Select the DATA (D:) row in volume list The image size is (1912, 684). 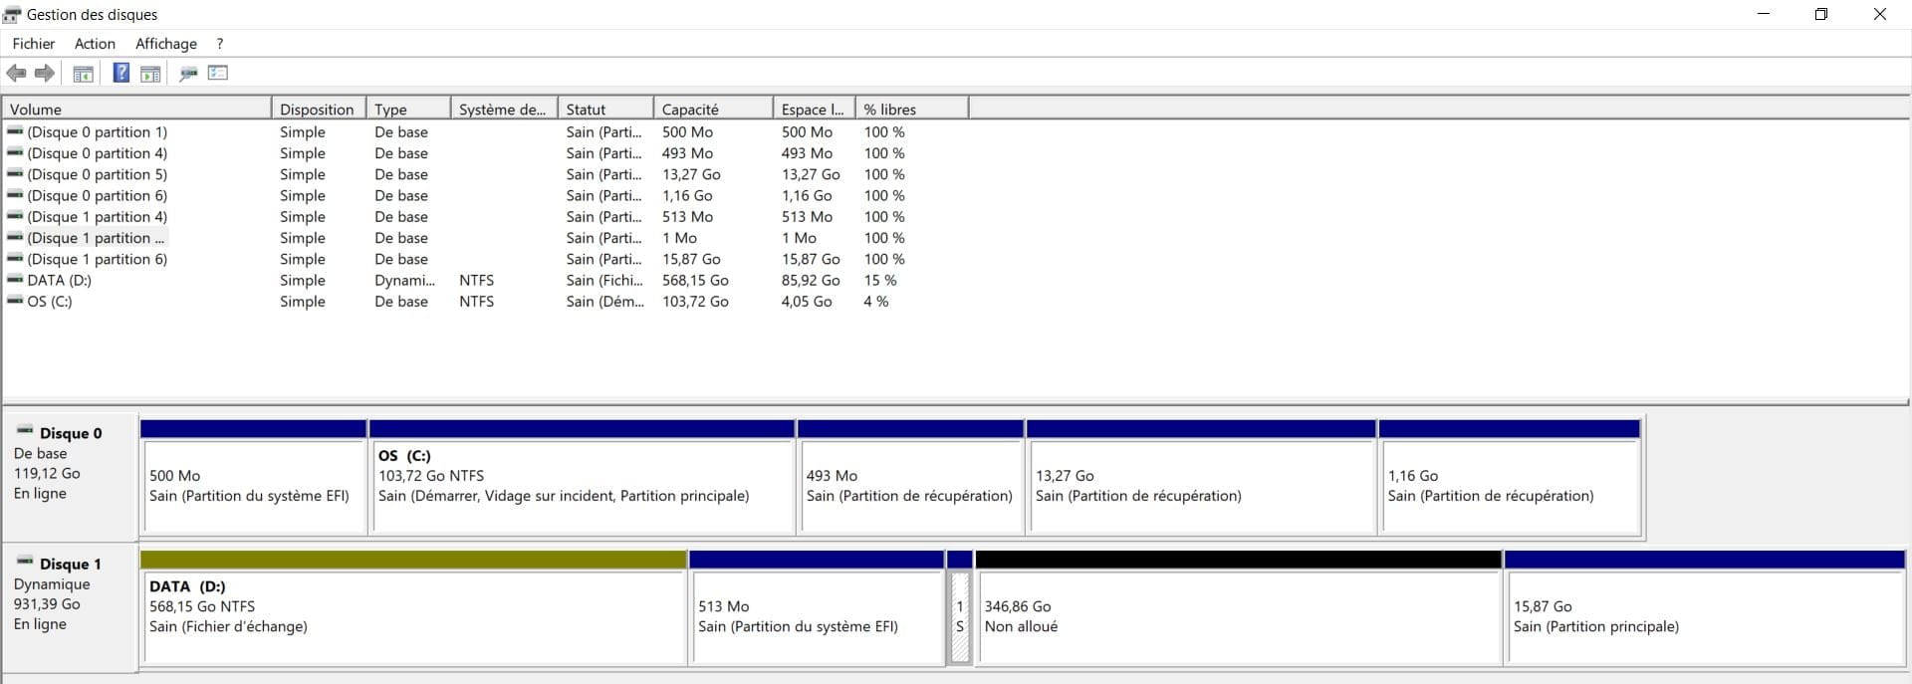(x=60, y=281)
